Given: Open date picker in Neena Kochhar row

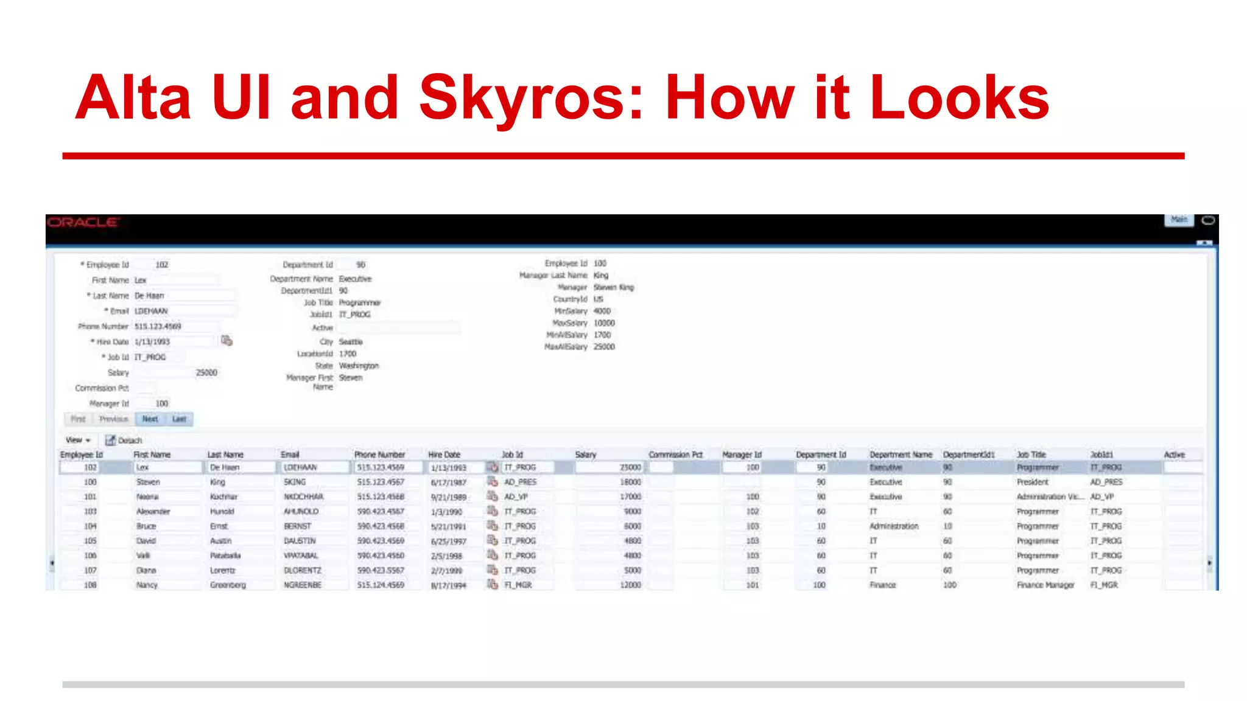Looking at the screenshot, I should [x=493, y=496].
